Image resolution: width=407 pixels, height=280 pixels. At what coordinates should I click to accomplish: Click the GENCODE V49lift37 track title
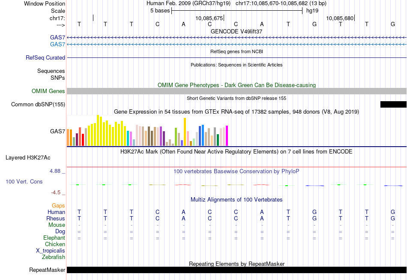(x=236, y=31)
